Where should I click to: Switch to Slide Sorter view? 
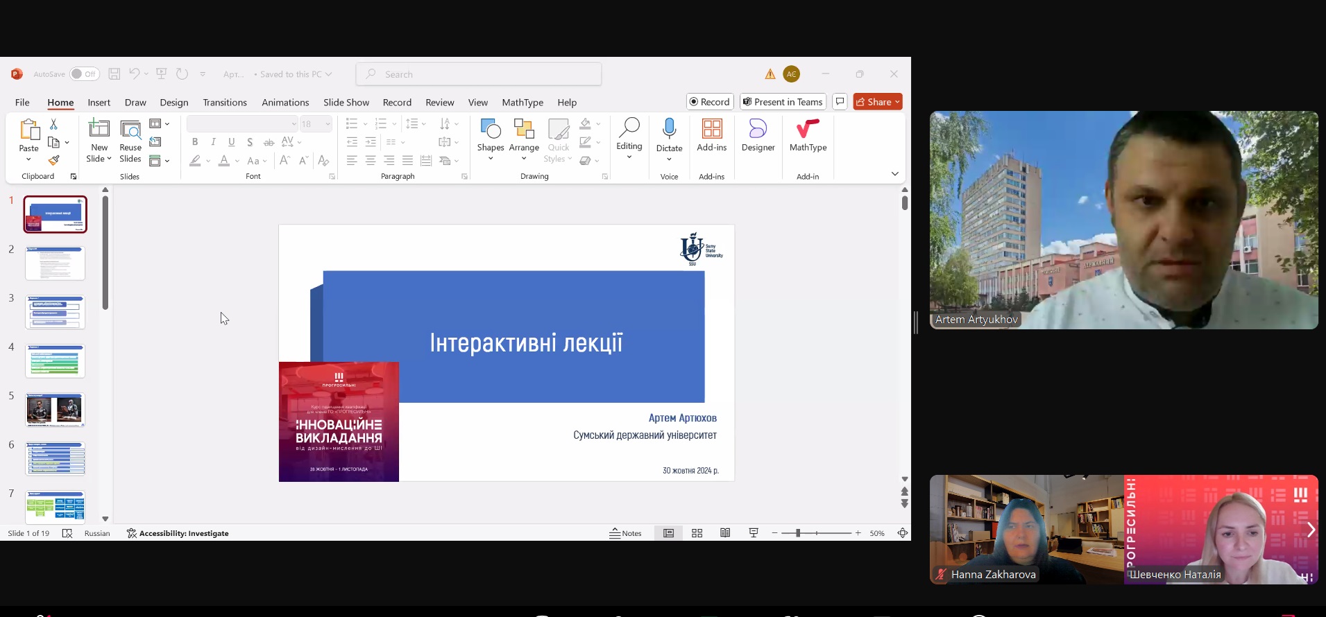point(697,533)
